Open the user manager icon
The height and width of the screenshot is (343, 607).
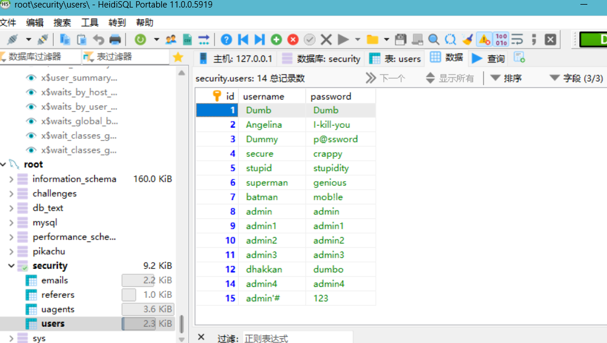[x=171, y=39]
